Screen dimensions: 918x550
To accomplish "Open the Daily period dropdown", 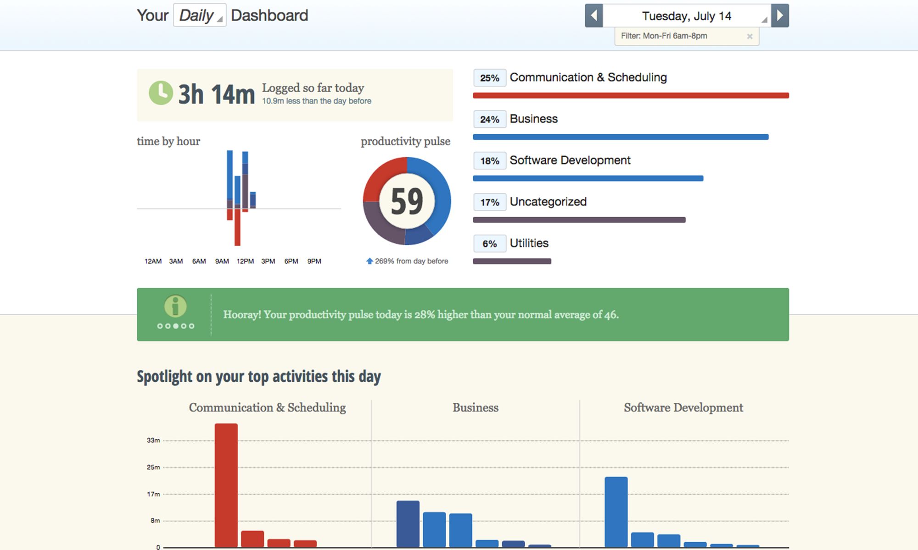I will pos(200,15).
